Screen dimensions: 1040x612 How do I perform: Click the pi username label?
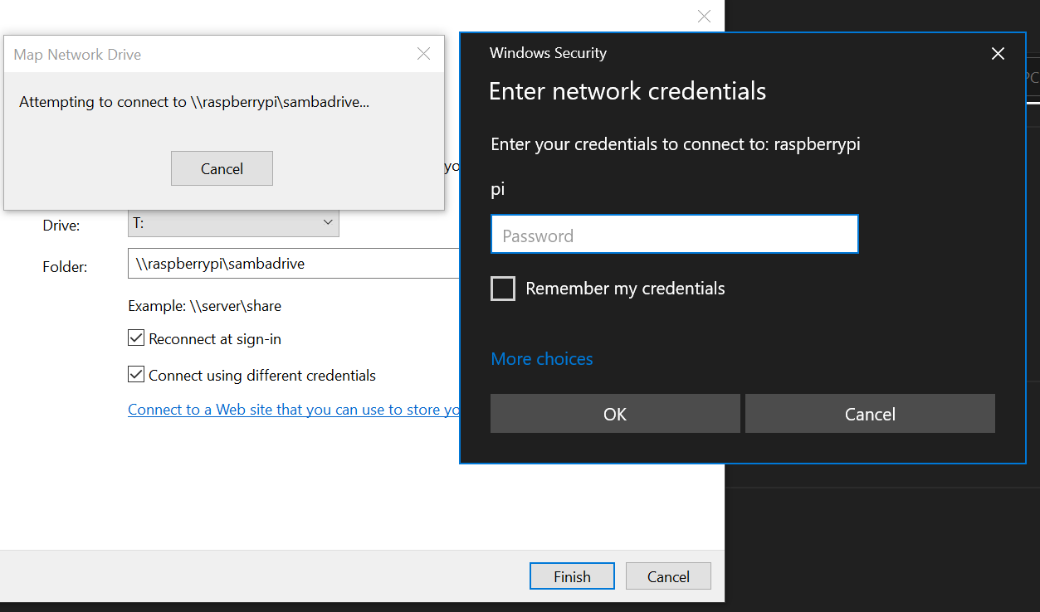[x=497, y=189]
